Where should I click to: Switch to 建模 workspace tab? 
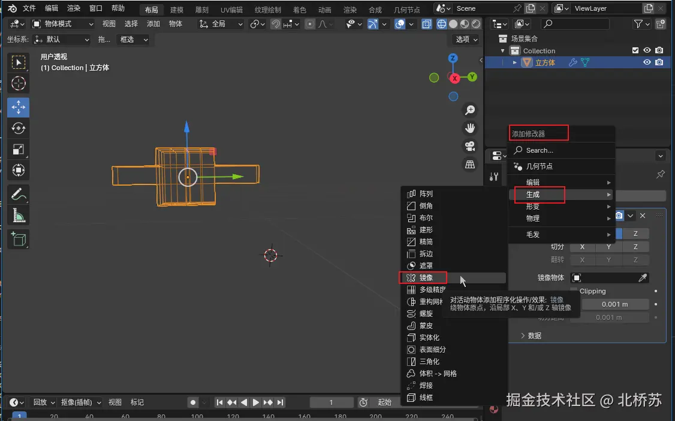tap(176, 10)
